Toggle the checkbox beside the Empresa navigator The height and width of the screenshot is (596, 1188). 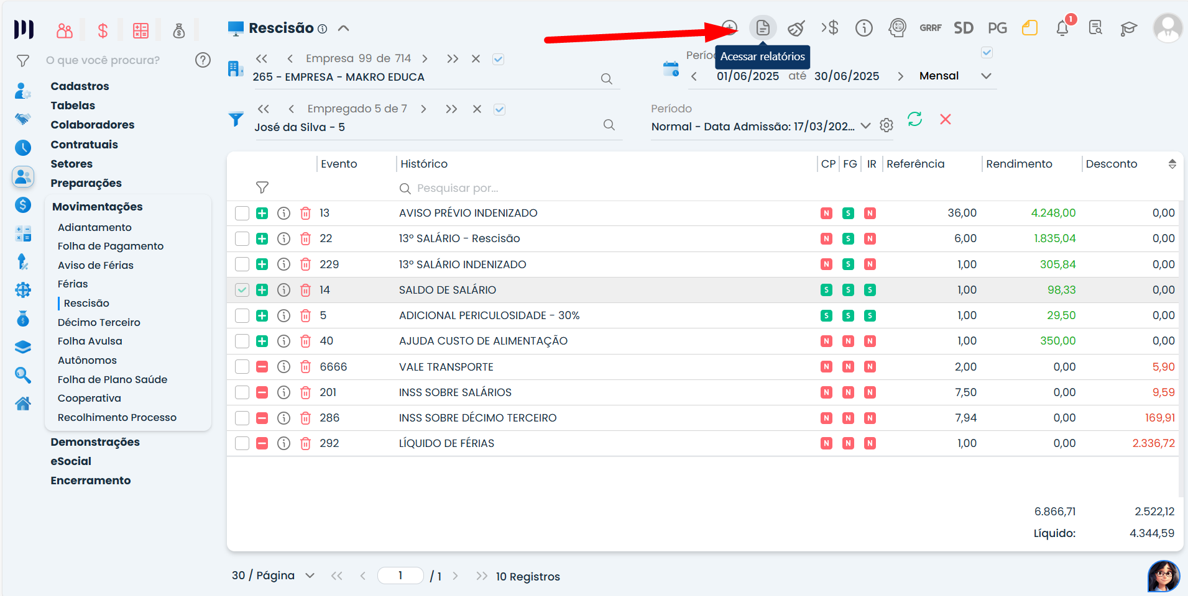[x=498, y=59]
